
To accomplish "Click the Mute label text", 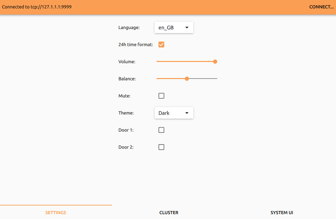I will point(124,96).
